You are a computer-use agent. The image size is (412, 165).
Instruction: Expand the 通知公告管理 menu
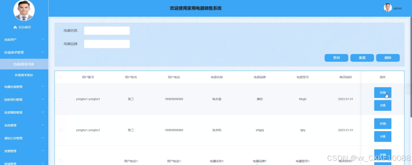click(x=24, y=138)
